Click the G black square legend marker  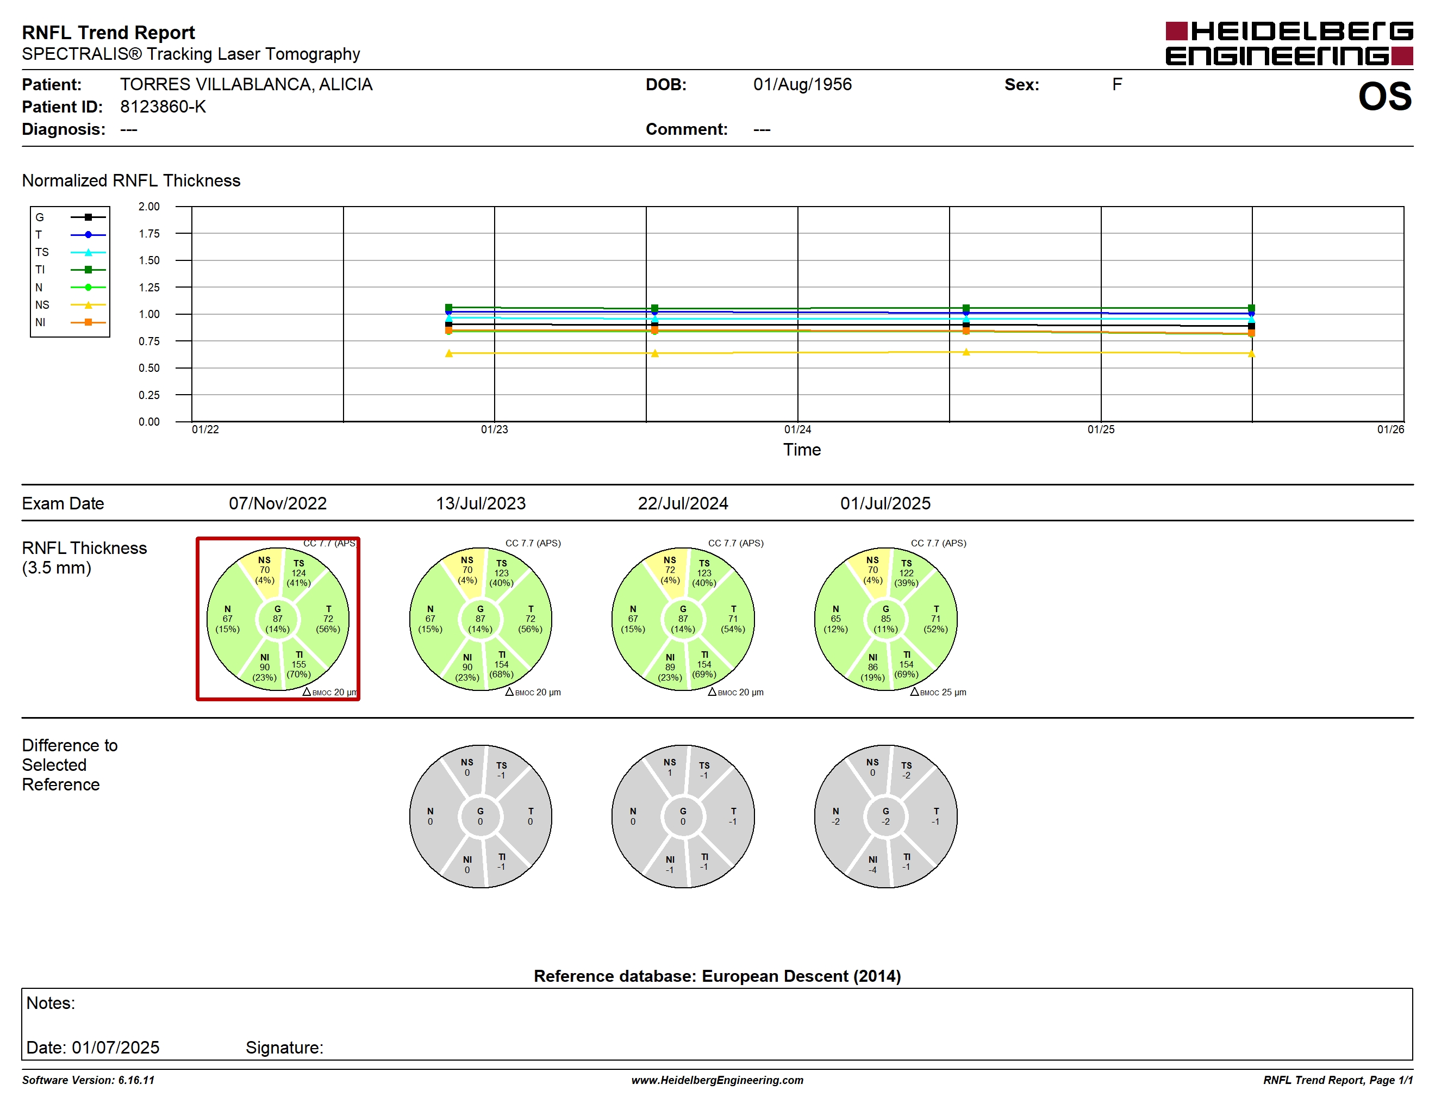(88, 217)
